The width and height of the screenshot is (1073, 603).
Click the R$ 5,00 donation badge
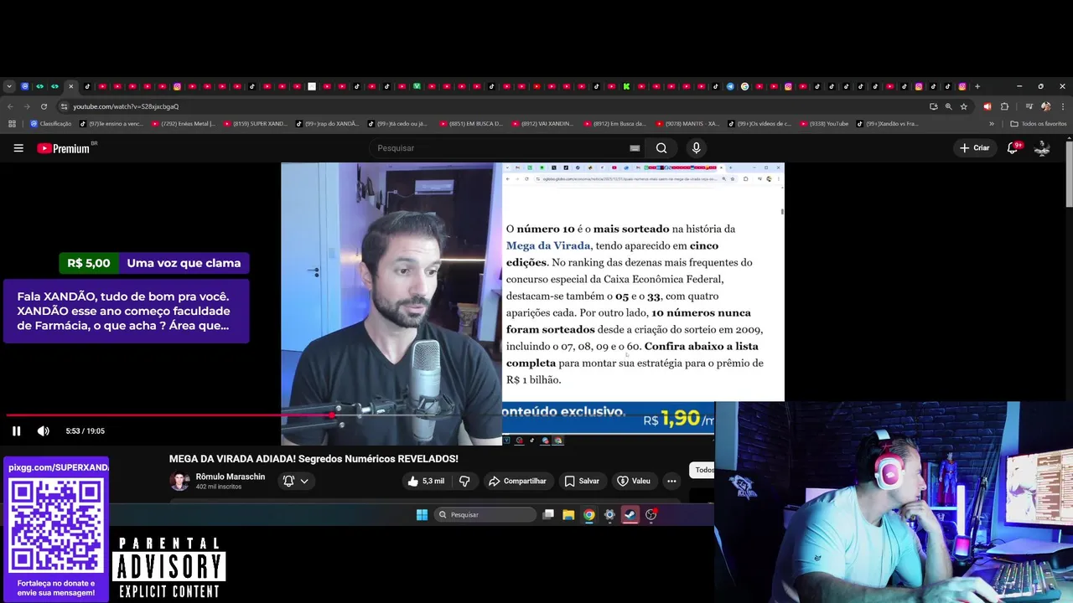tap(89, 263)
